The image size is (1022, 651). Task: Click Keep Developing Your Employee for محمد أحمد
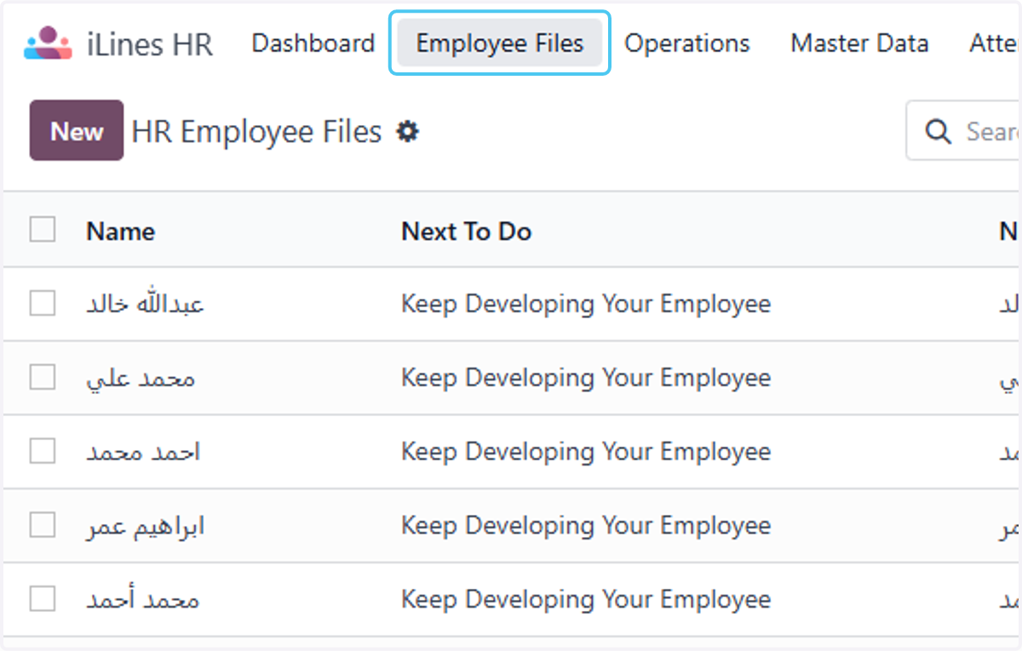pos(586,600)
